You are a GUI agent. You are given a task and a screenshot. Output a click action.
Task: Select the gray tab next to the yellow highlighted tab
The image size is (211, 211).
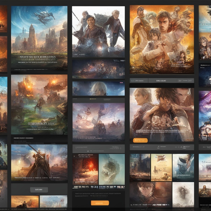click(x=107, y=99)
